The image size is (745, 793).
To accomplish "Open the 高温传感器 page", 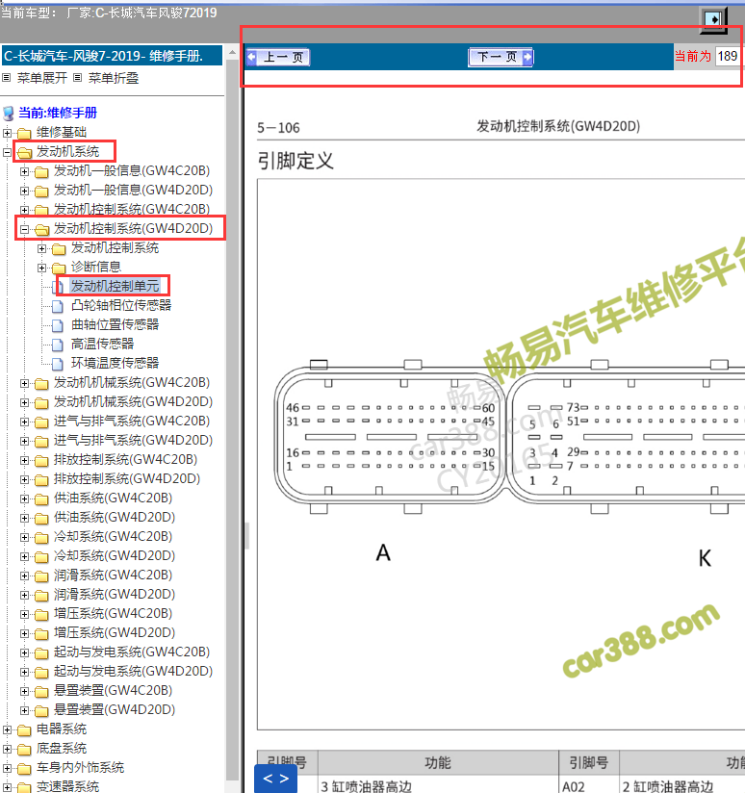I will (x=102, y=344).
